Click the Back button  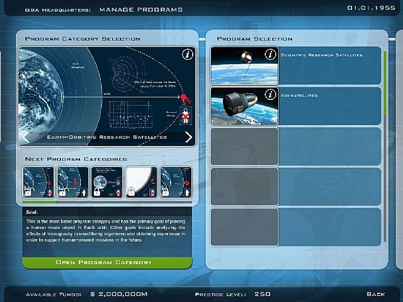click(375, 294)
